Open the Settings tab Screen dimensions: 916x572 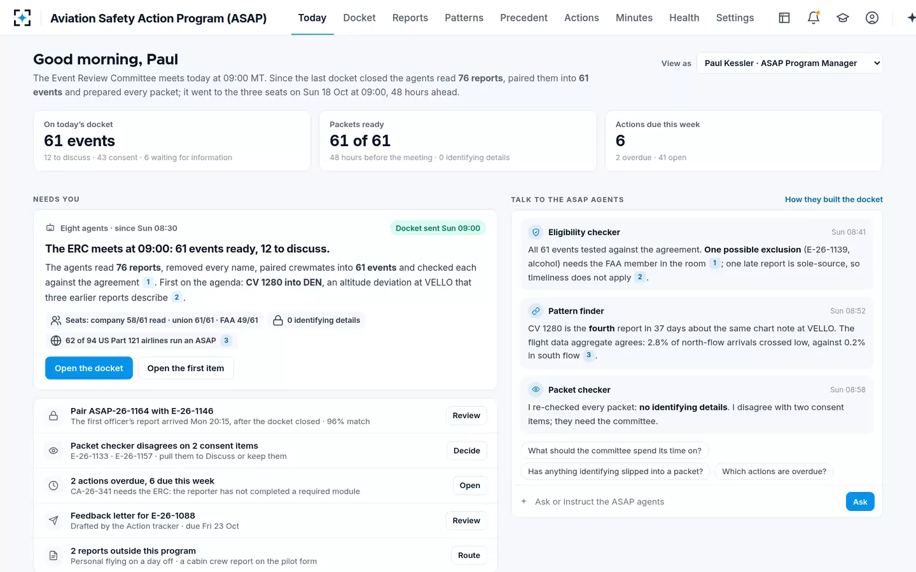click(735, 18)
